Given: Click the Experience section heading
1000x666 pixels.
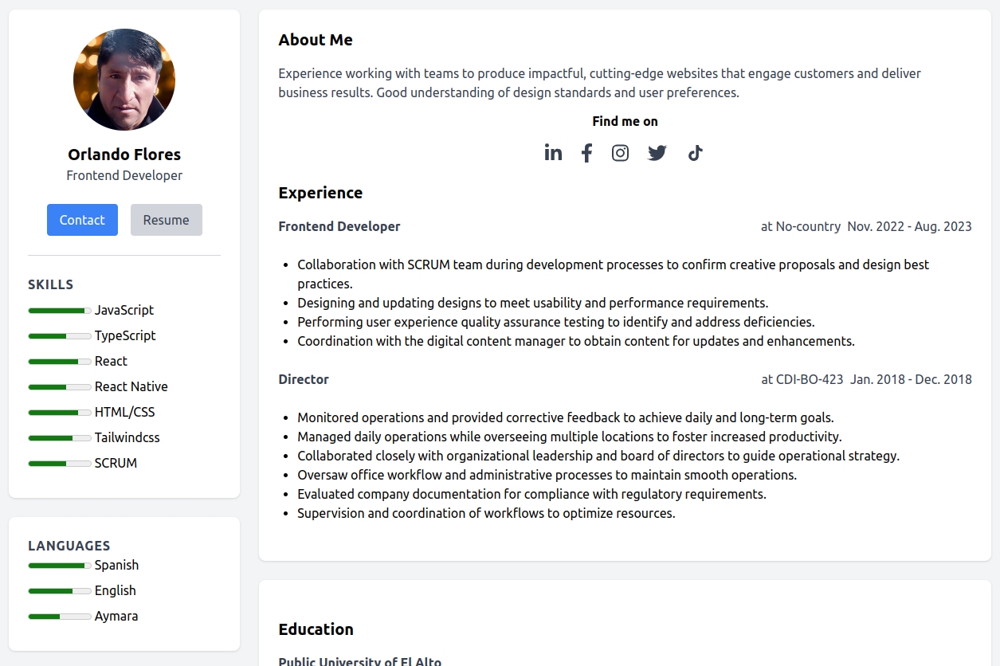Looking at the screenshot, I should (x=320, y=193).
